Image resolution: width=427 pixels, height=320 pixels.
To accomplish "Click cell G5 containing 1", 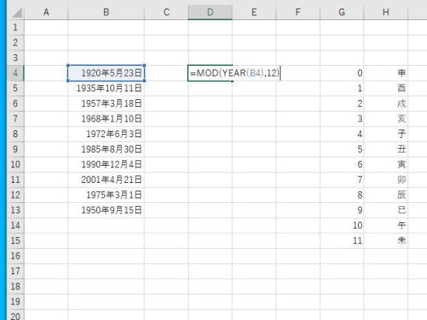I will coord(342,88).
